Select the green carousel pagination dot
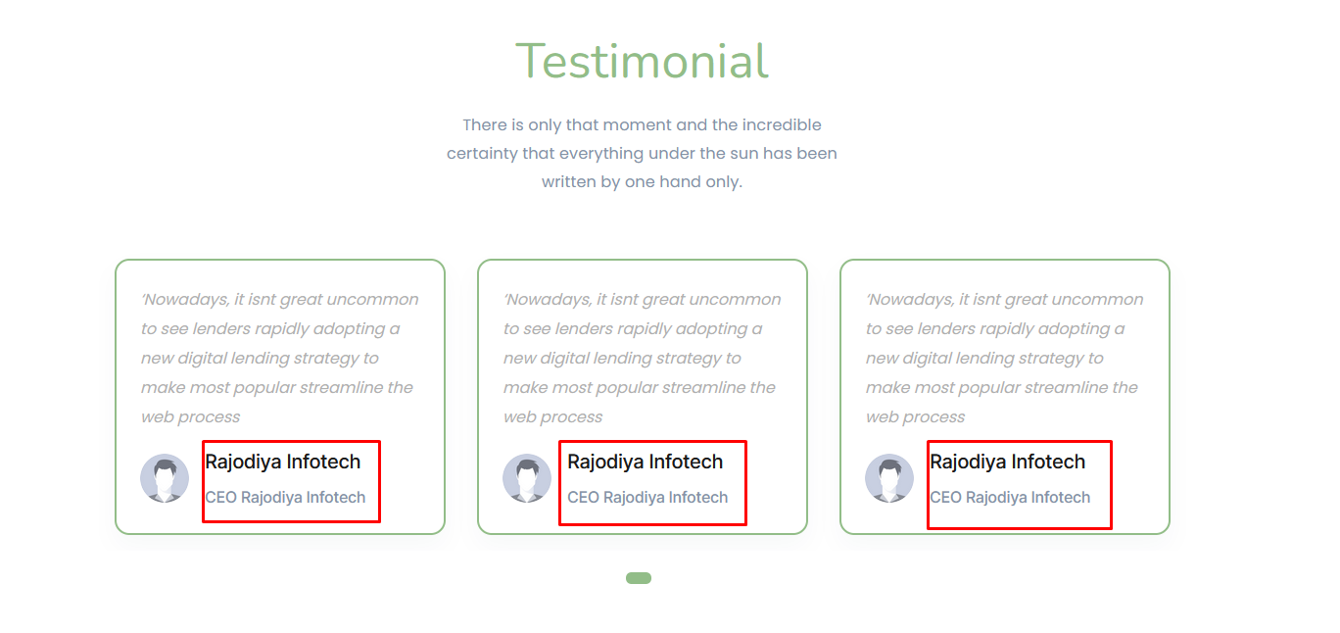The width and height of the screenshot is (1340, 633). point(639,578)
